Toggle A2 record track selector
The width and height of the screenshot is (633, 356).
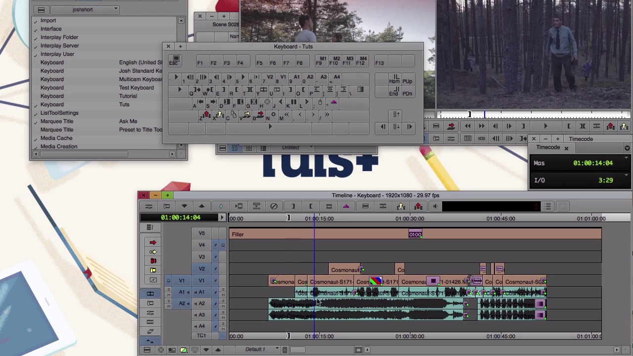point(202,303)
